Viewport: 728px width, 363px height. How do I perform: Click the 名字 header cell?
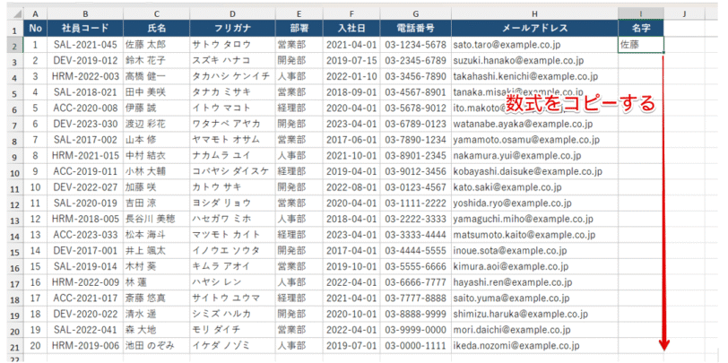(641, 29)
